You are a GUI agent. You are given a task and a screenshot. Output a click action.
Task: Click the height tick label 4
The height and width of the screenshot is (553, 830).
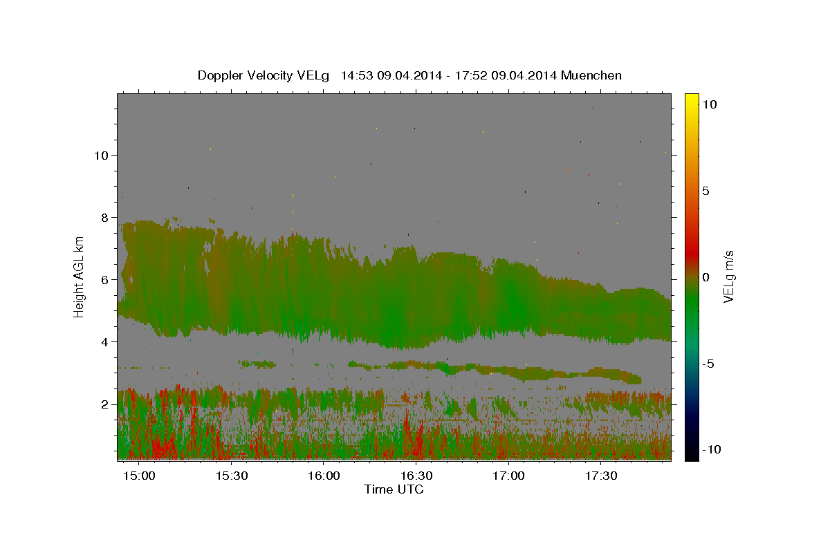click(x=105, y=341)
